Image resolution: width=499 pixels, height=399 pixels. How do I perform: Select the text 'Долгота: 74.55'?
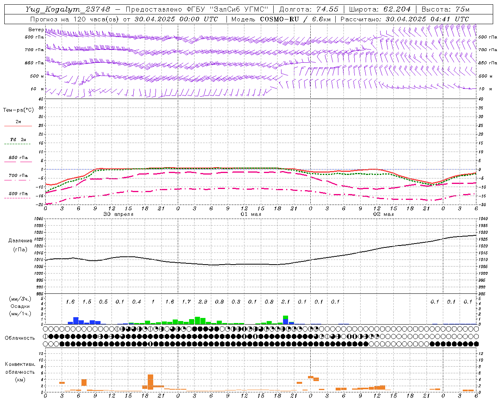[309, 9]
